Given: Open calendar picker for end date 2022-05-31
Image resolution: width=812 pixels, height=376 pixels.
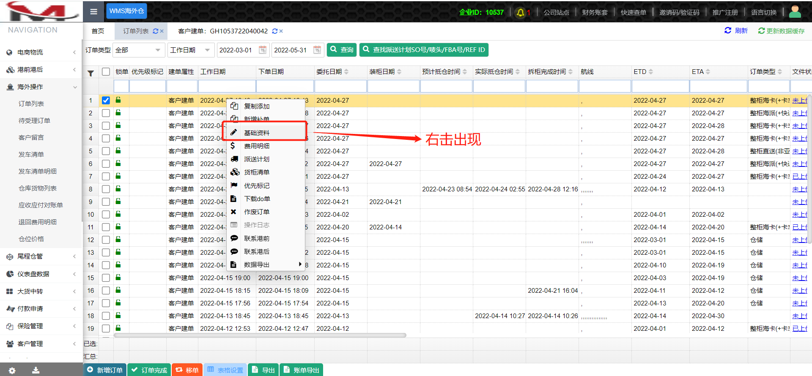Looking at the screenshot, I should 317,50.
